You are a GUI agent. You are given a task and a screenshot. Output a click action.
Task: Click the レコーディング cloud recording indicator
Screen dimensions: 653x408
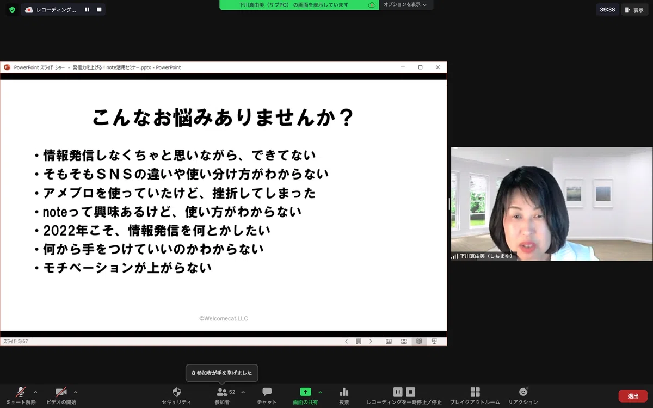pos(51,9)
